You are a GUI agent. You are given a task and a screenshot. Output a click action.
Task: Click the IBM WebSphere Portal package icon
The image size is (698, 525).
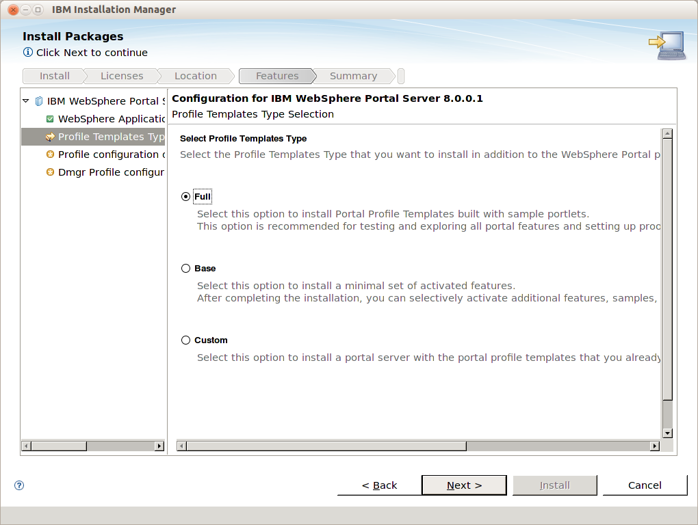tap(39, 101)
